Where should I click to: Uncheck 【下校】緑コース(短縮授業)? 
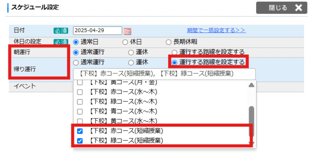80,141
